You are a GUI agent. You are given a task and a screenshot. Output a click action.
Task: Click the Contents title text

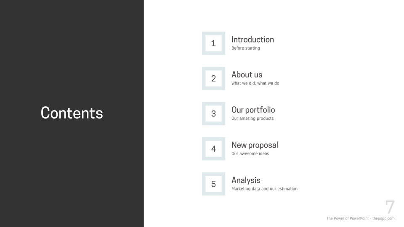[72, 113]
